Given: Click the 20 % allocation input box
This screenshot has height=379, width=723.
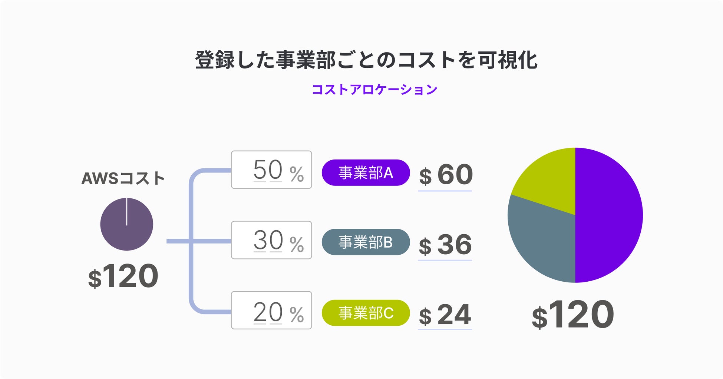Looking at the screenshot, I should [271, 311].
